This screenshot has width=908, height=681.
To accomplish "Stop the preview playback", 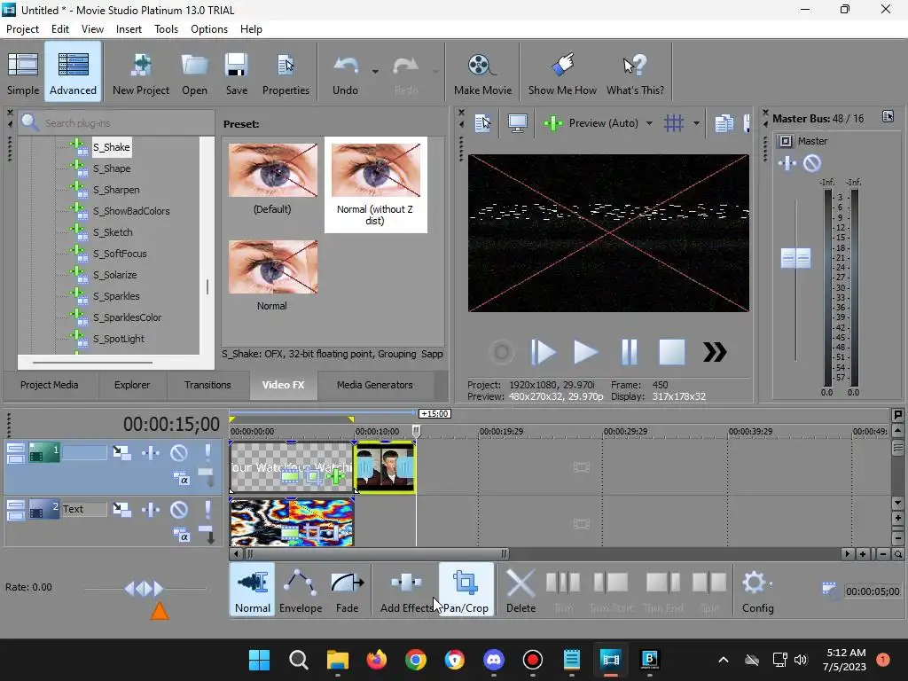I will [672, 351].
